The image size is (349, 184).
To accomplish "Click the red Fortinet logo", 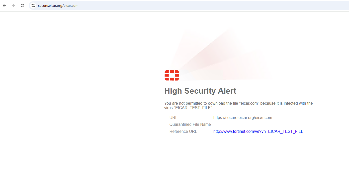I will click(x=172, y=75).
